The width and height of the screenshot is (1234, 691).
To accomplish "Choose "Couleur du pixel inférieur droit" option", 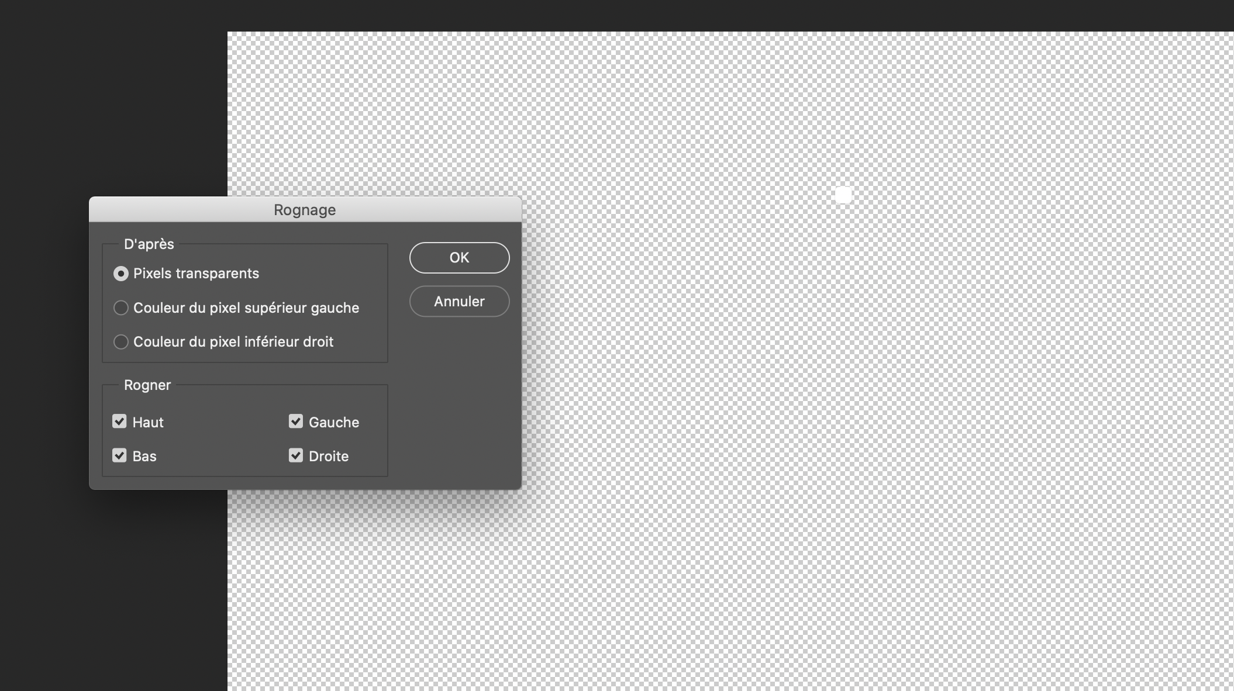I will 121,342.
